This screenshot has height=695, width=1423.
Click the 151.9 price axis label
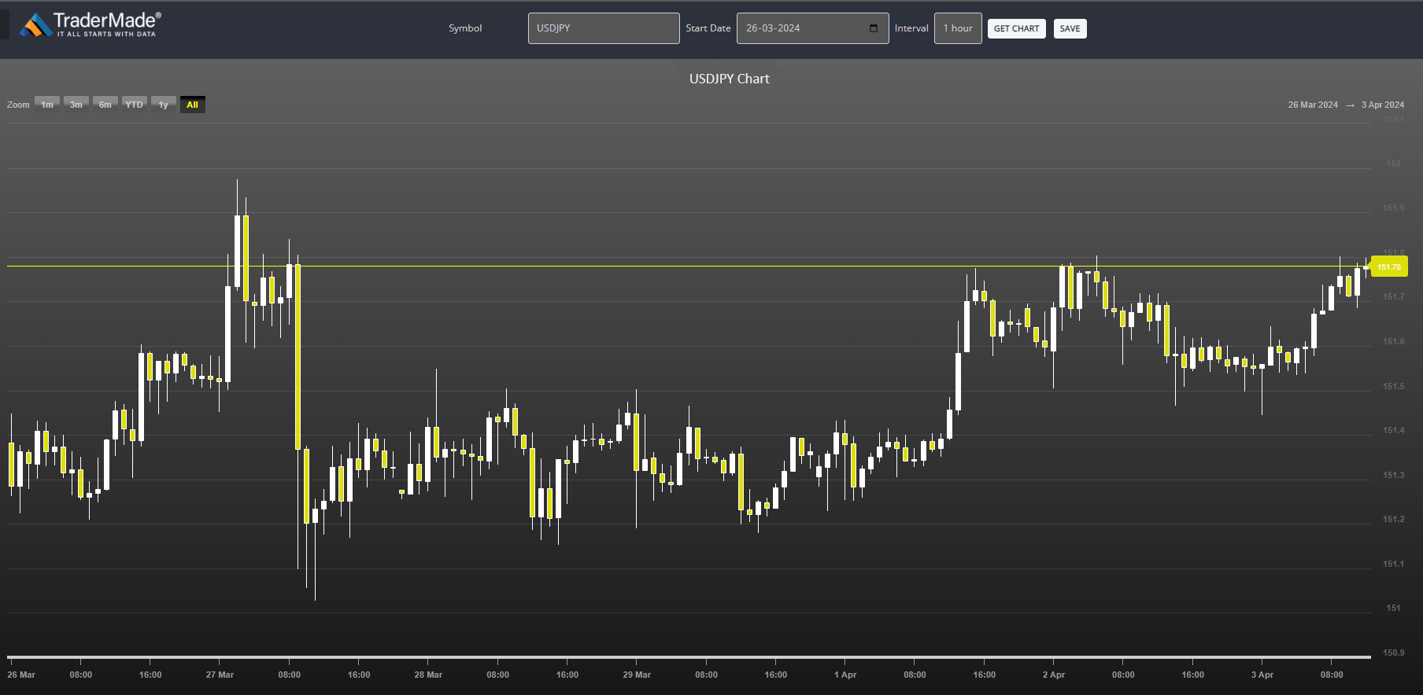pyautogui.click(x=1393, y=208)
